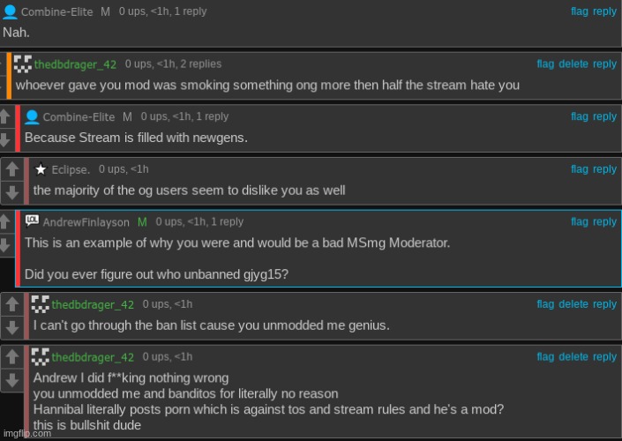Reply to the 'Nah.' comment
This screenshot has height=441, width=622.
coord(604,11)
